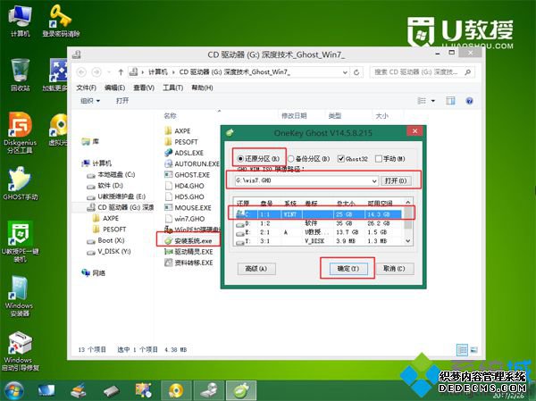This screenshot has height=401, width=536.
Task: Toggle the preview pane icon
Action: [450, 101]
